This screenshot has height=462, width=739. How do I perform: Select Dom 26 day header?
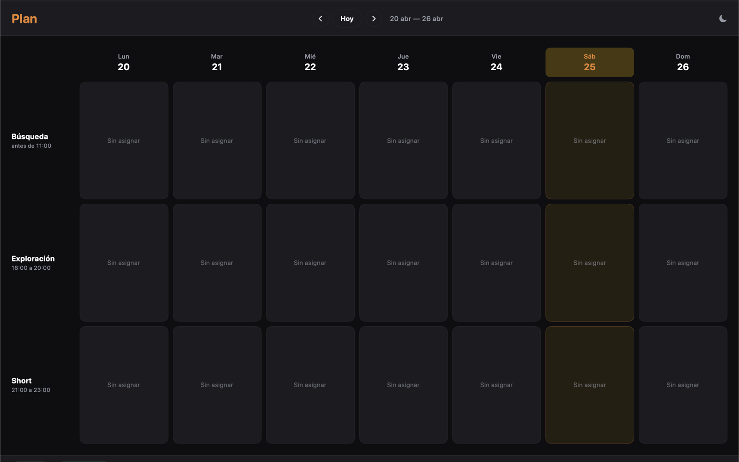683,62
